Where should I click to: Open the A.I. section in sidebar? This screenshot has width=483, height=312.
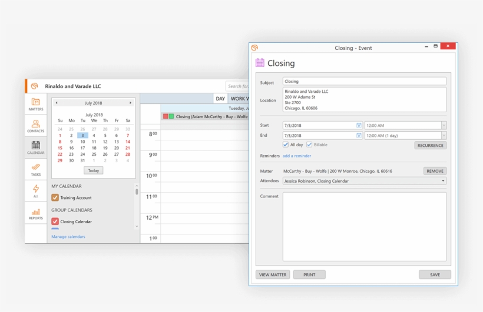(x=36, y=191)
